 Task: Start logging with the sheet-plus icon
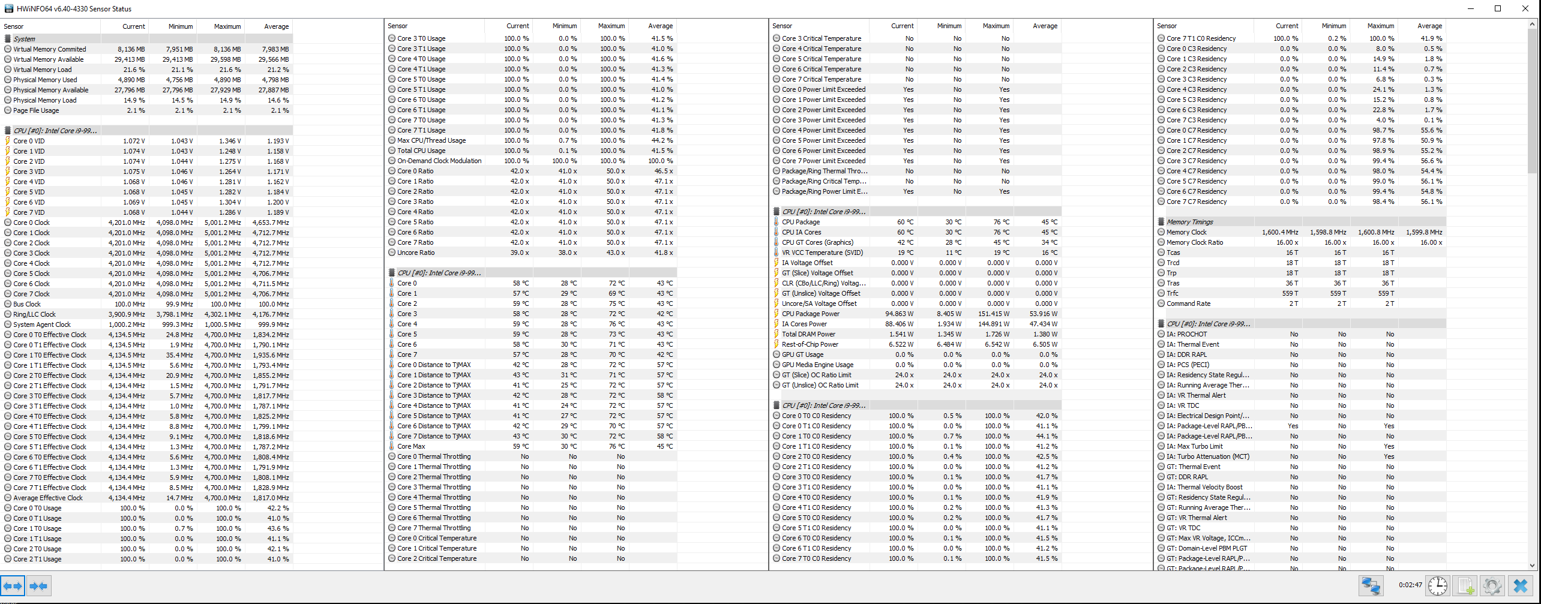pyautogui.click(x=1465, y=585)
